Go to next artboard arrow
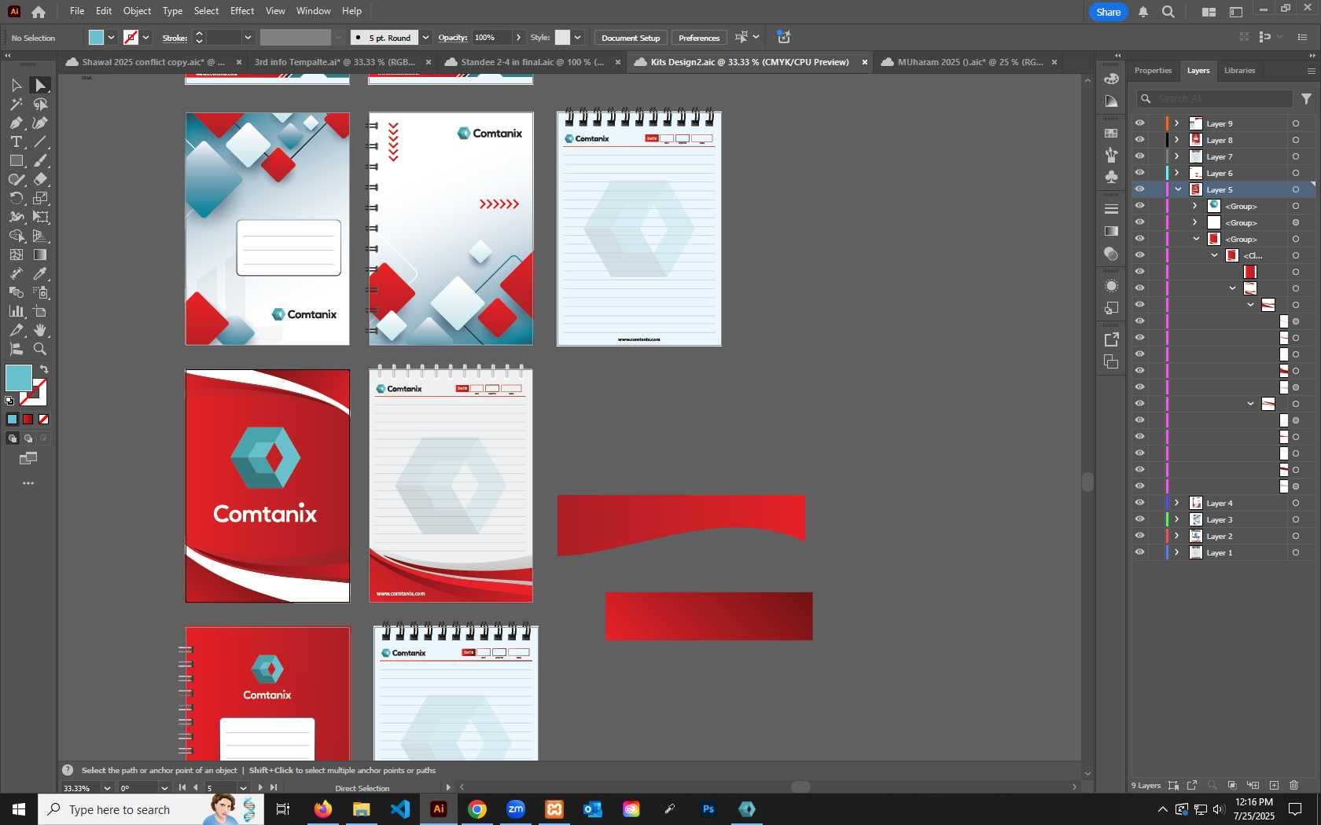1321x825 pixels. pos(260,788)
